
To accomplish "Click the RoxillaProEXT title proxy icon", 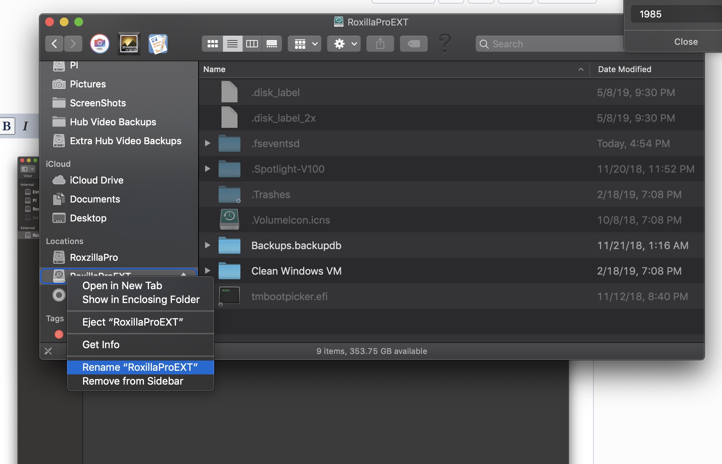I will pos(339,22).
